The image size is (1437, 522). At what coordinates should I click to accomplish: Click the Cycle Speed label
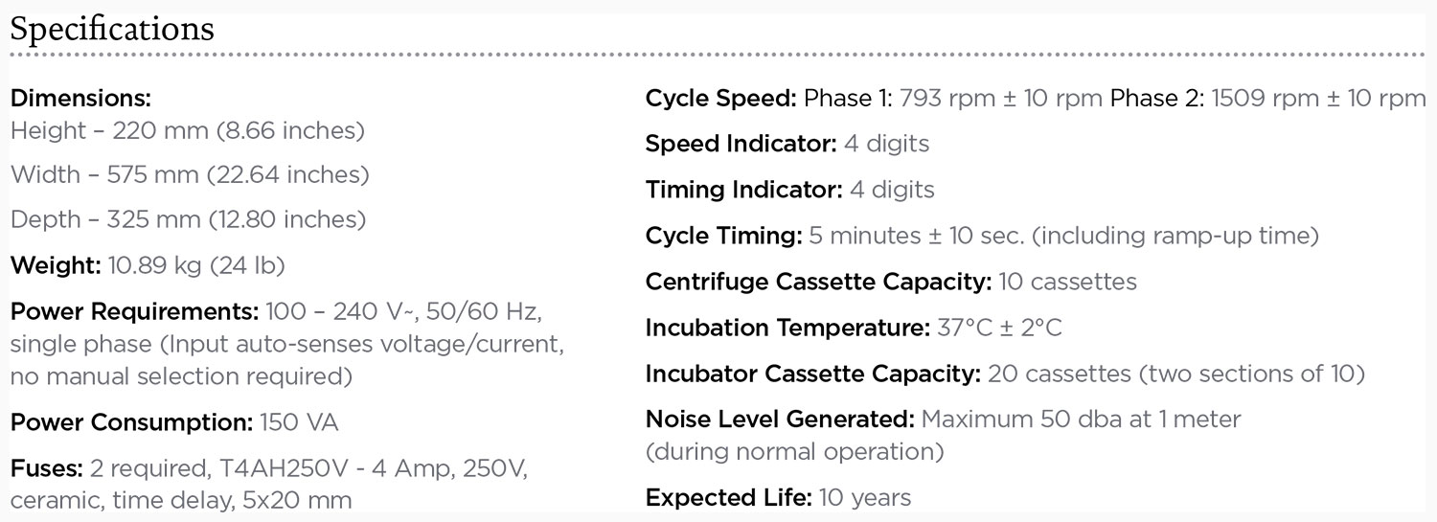click(x=720, y=99)
